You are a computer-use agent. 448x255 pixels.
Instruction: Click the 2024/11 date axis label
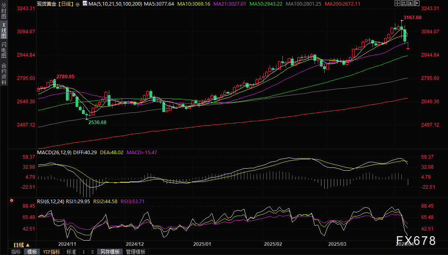(x=67, y=244)
